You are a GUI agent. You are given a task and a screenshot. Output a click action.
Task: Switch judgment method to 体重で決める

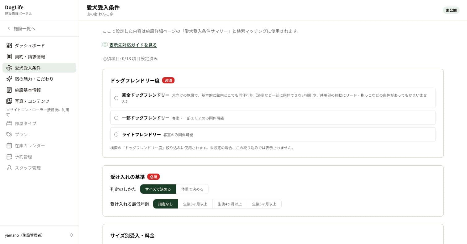[x=192, y=189]
